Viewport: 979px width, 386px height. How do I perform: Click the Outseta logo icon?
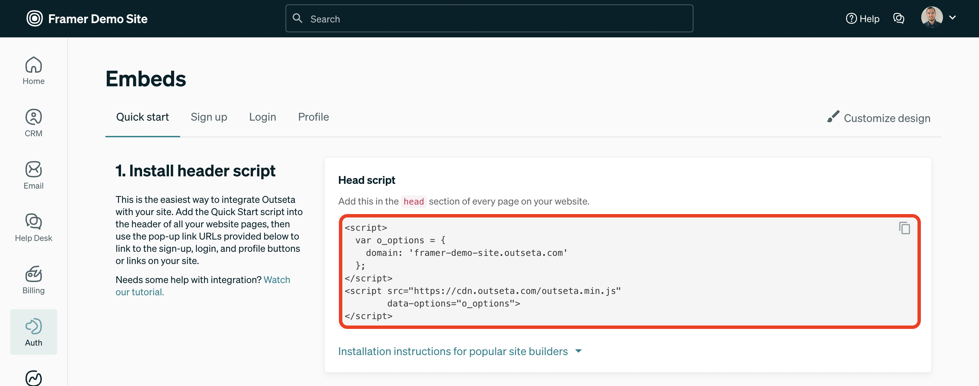35,18
